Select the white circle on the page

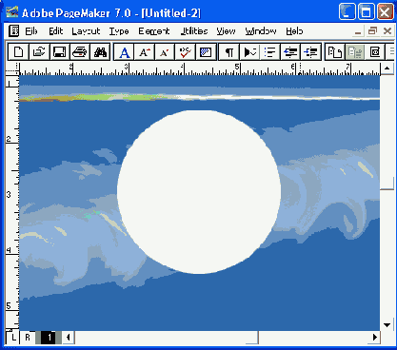coord(199,192)
